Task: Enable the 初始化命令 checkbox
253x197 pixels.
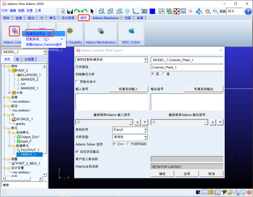Action: [x=77, y=82]
